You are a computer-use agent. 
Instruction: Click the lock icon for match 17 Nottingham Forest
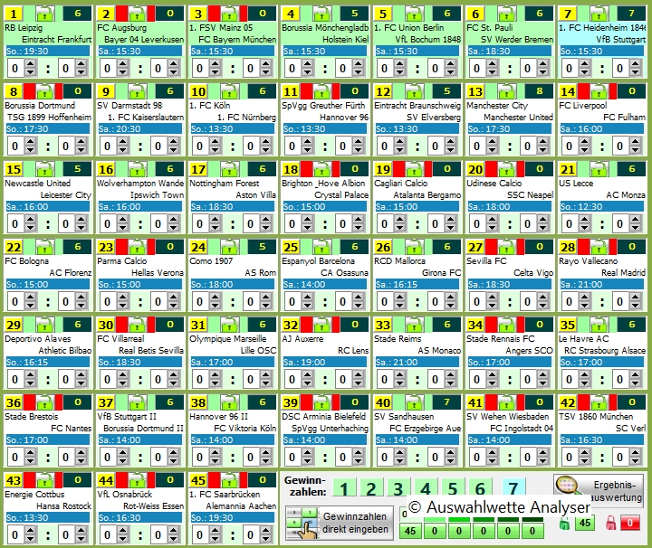(x=230, y=169)
